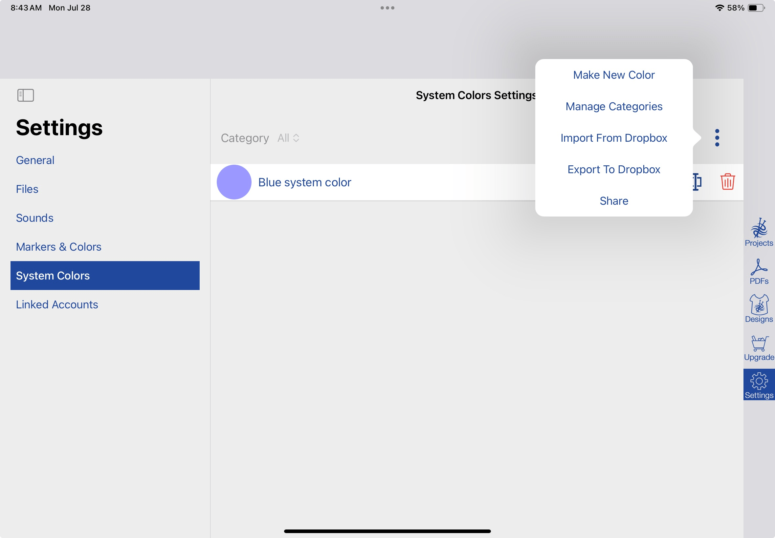Select Import From Dropbox
The height and width of the screenshot is (538, 775).
(x=614, y=138)
